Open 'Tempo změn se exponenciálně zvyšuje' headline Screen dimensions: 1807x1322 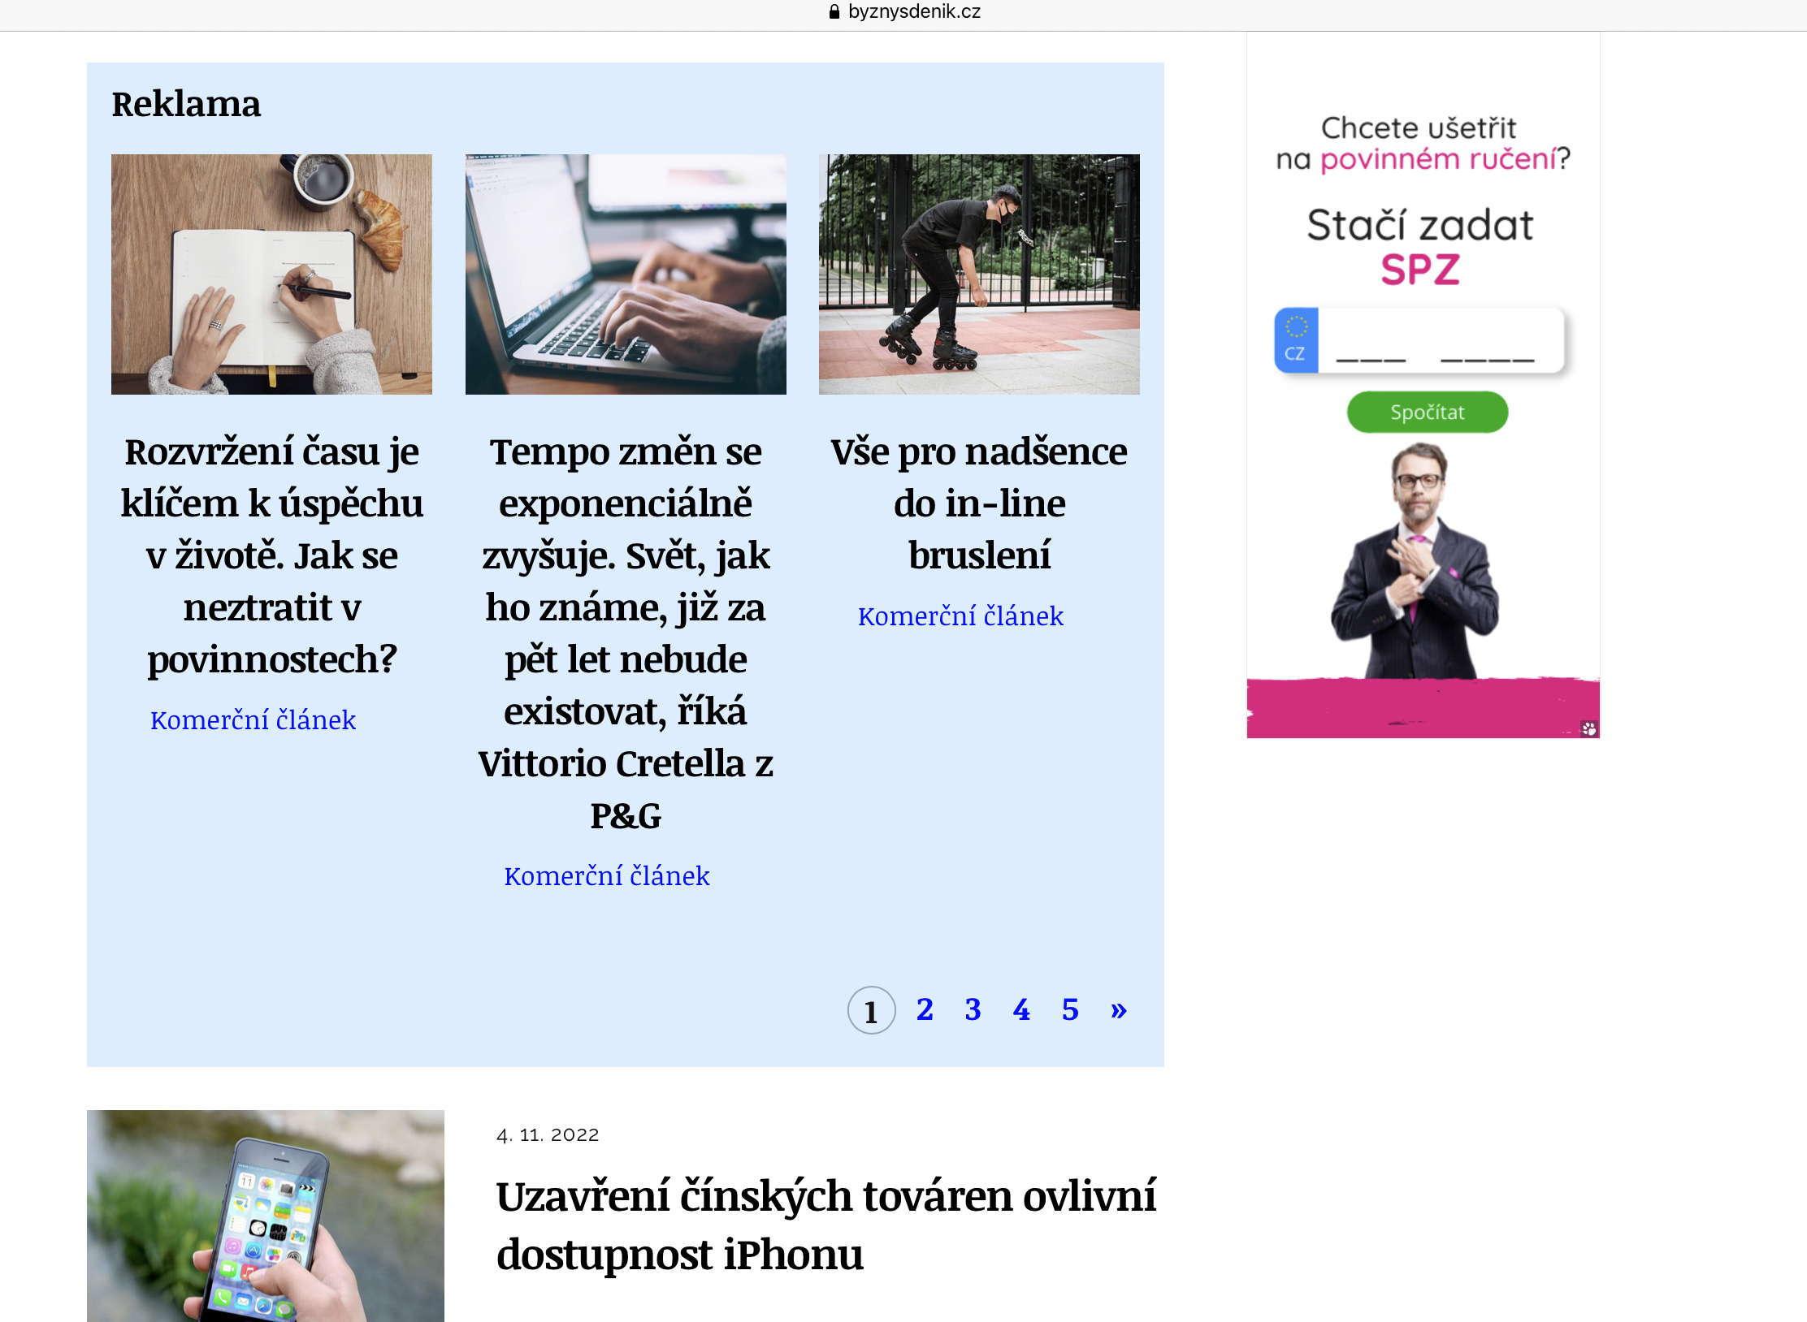626,633
